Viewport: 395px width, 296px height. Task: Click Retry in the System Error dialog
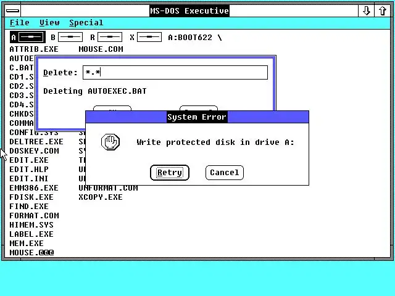[x=170, y=173]
